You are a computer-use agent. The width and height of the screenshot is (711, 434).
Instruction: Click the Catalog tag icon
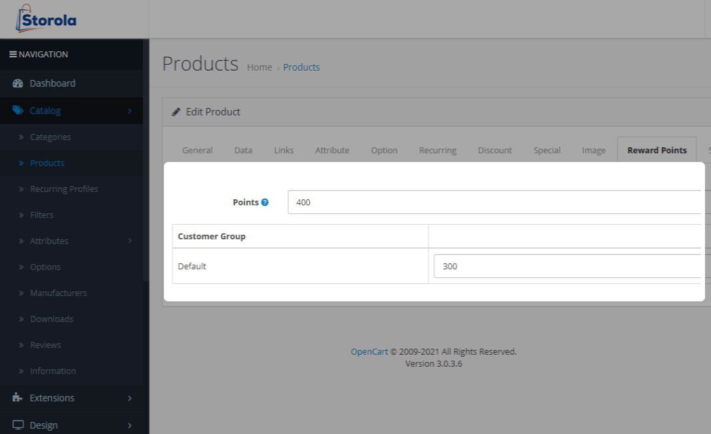pyautogui.click(x=18, y=111)
